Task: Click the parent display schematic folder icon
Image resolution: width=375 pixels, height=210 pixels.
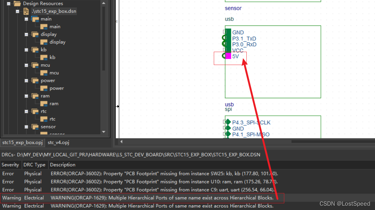Action: click(35, 34)
